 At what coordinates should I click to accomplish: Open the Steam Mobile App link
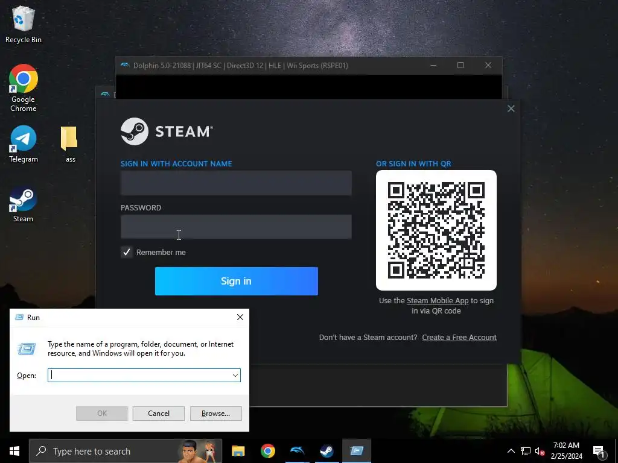[438, 301]
